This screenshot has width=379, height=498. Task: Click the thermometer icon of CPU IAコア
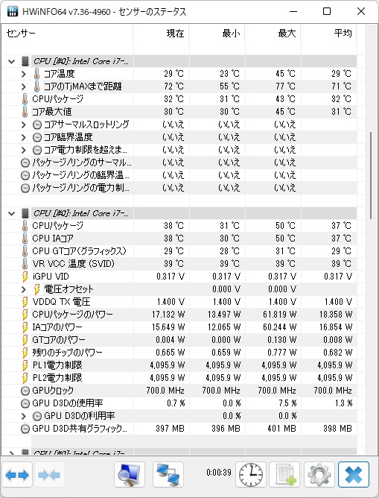[x=25, y=239]
